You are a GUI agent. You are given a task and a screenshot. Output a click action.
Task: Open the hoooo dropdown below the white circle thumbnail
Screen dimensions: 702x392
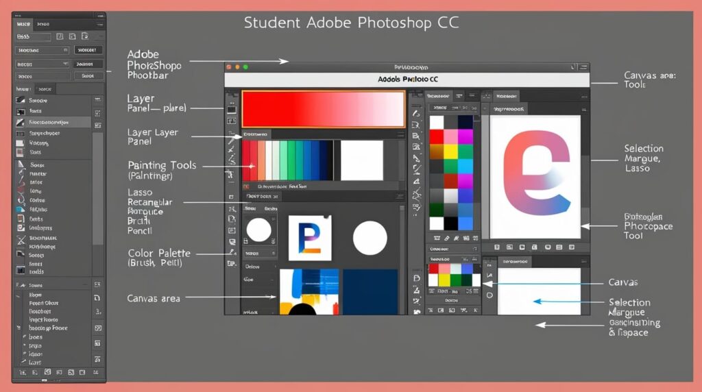261,254
